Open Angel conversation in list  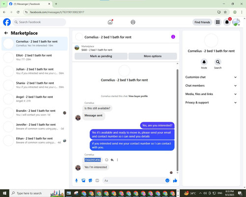pyautogui.click(x=34, y=99)
